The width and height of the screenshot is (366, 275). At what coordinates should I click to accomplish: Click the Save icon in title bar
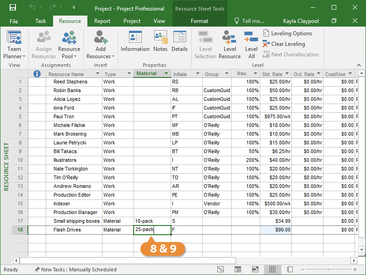point(12,8)
